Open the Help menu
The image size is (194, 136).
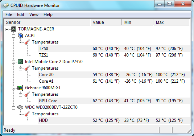coord(48,15)
